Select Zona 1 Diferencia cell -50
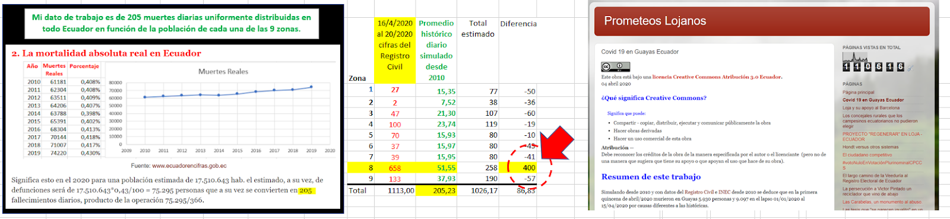Screen dimensions: 950x219 click(x=518, y=91)
